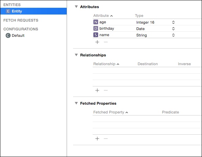Add a fetched property with plus
The width and height of the screenshot is (202, 157).
pyautogui.click(x=97, y=139)
